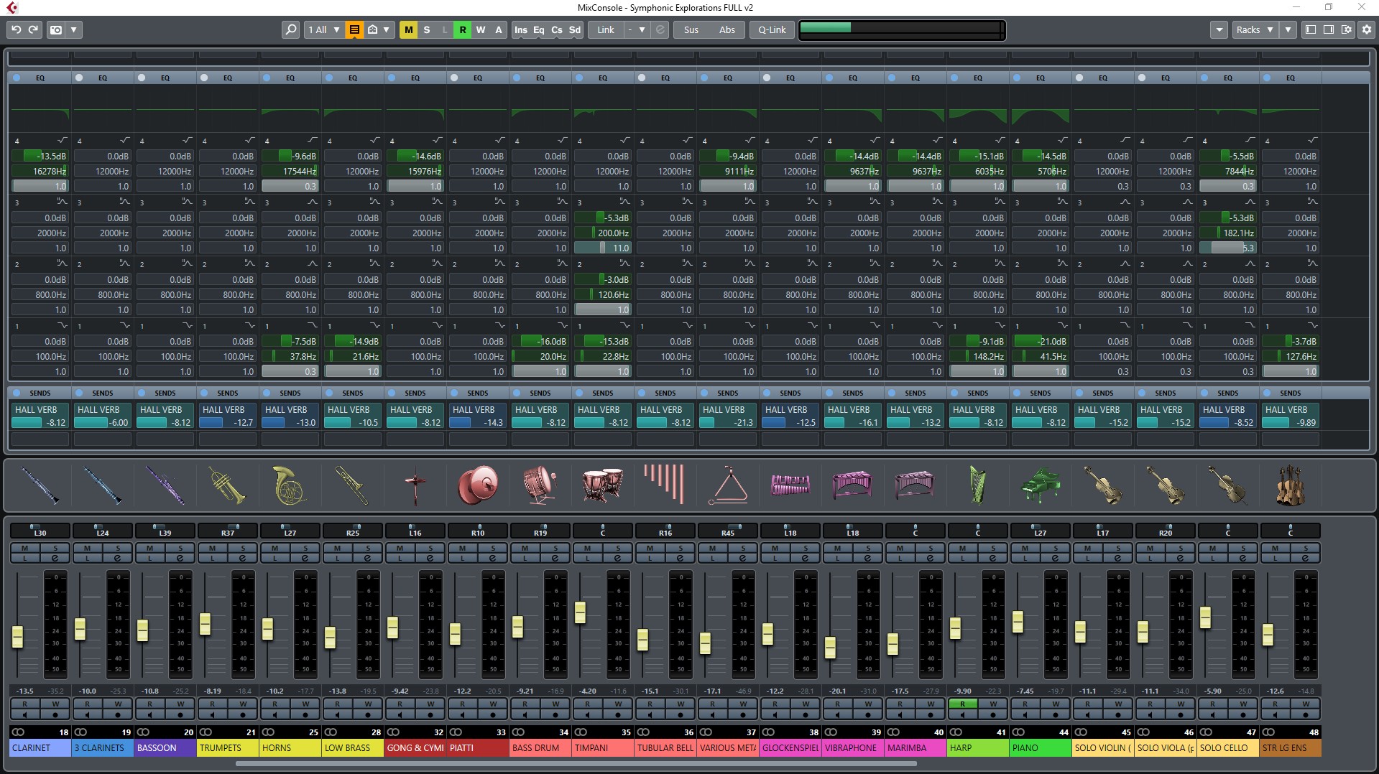Toggle monitor speaker icon on BASSOON channel
Viewport: 1379px width, 774px height.
pyautogui.click(x=149, y=715)
